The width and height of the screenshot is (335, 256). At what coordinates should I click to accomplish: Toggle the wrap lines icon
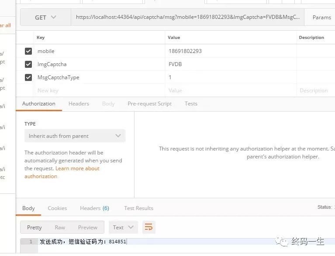tap(149, 227)
